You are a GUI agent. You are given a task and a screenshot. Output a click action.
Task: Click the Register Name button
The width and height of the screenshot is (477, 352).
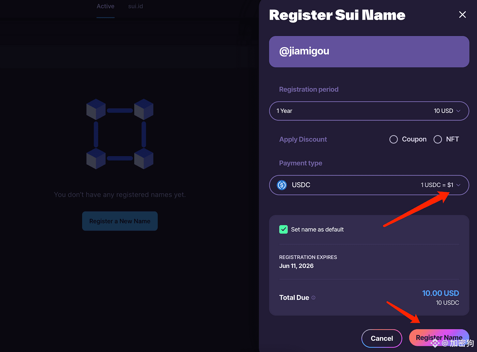[x=439, y=338]
